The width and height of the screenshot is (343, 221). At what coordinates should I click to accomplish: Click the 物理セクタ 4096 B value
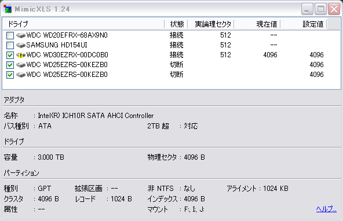coord(195,157)
